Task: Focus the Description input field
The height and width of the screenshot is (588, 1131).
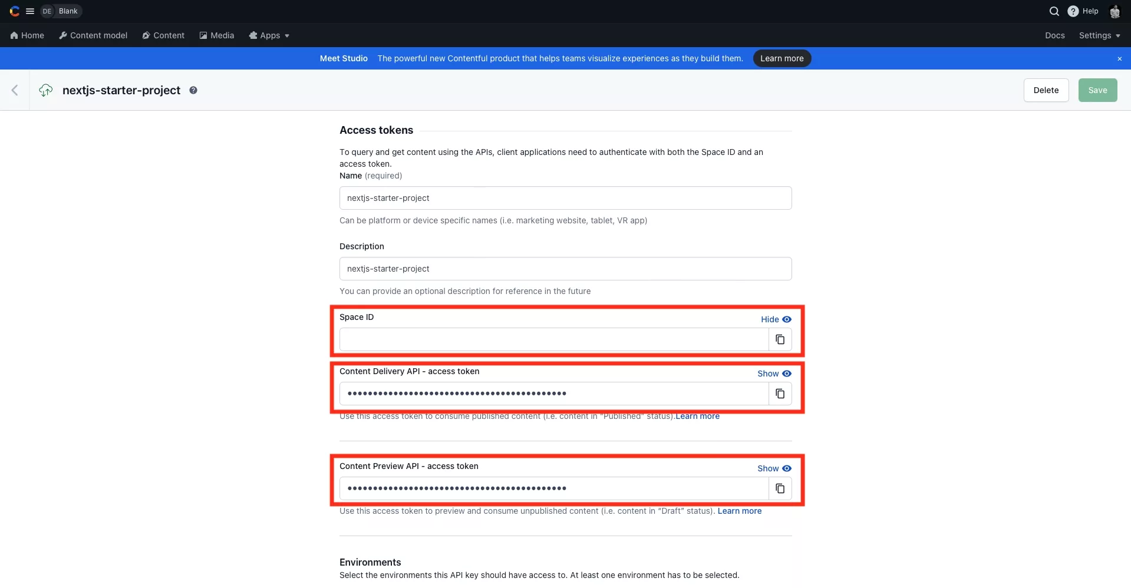Action: 565,269
